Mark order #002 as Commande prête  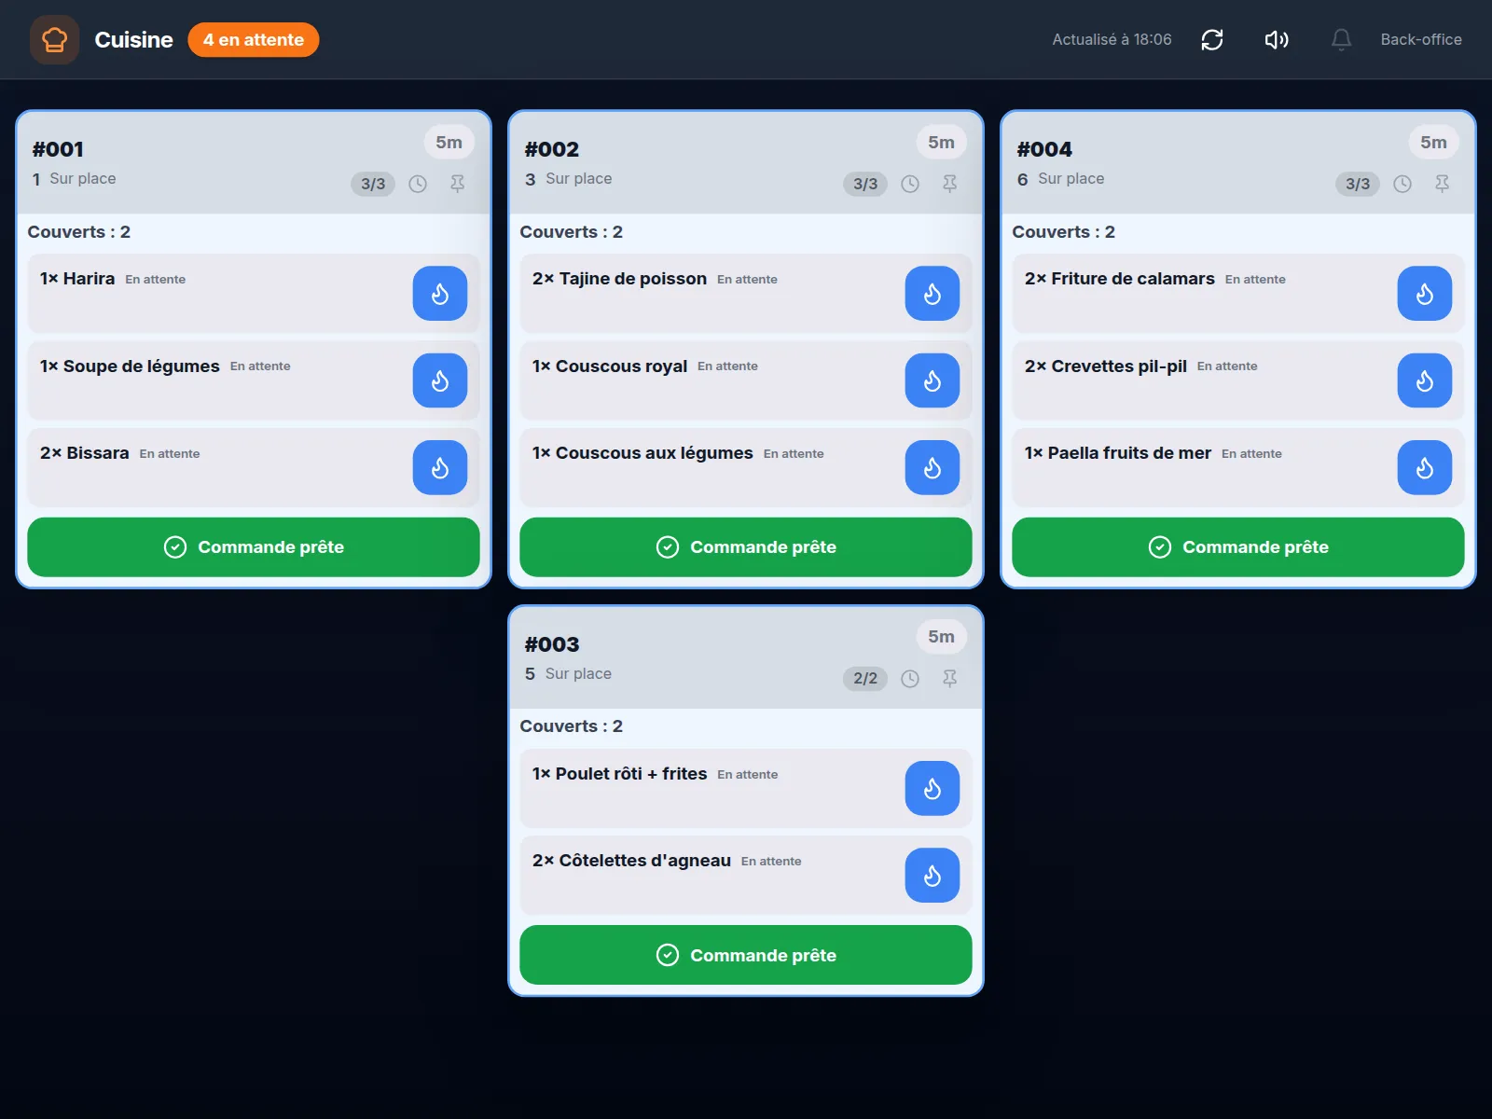click(746, 547)
